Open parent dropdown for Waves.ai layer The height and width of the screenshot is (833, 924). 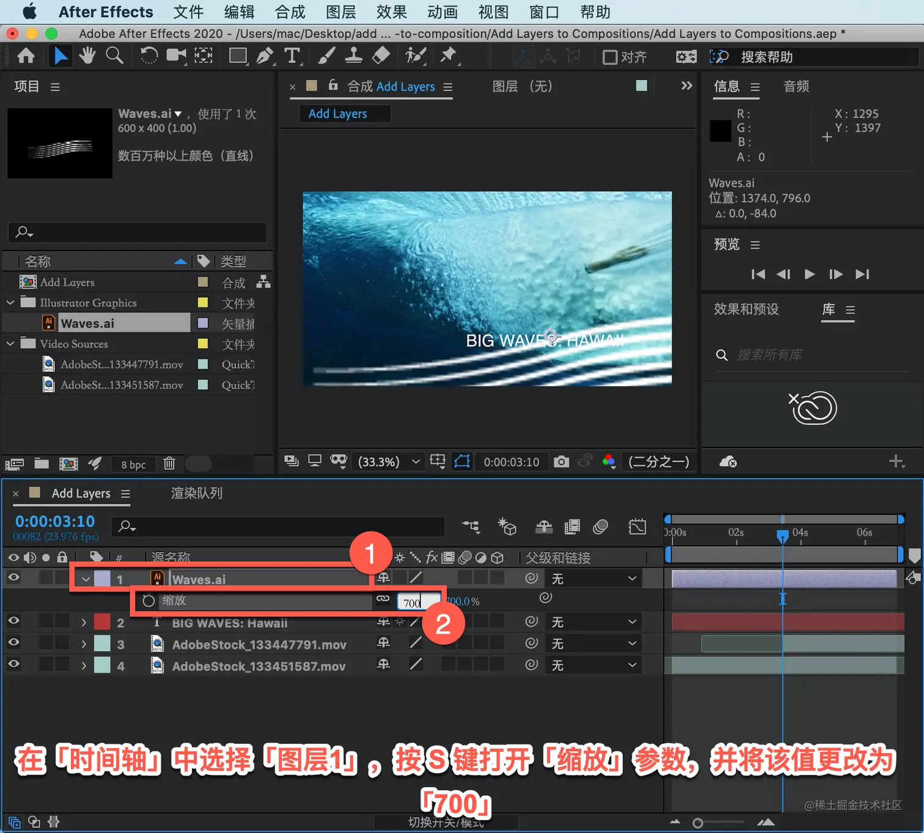click(x=594, y=579)
